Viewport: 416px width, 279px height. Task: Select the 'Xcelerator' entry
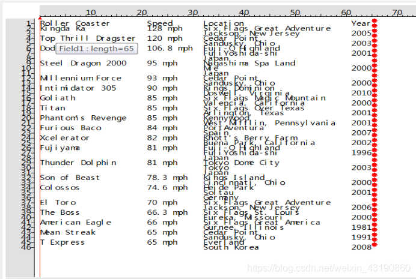[x=64, y=138]
